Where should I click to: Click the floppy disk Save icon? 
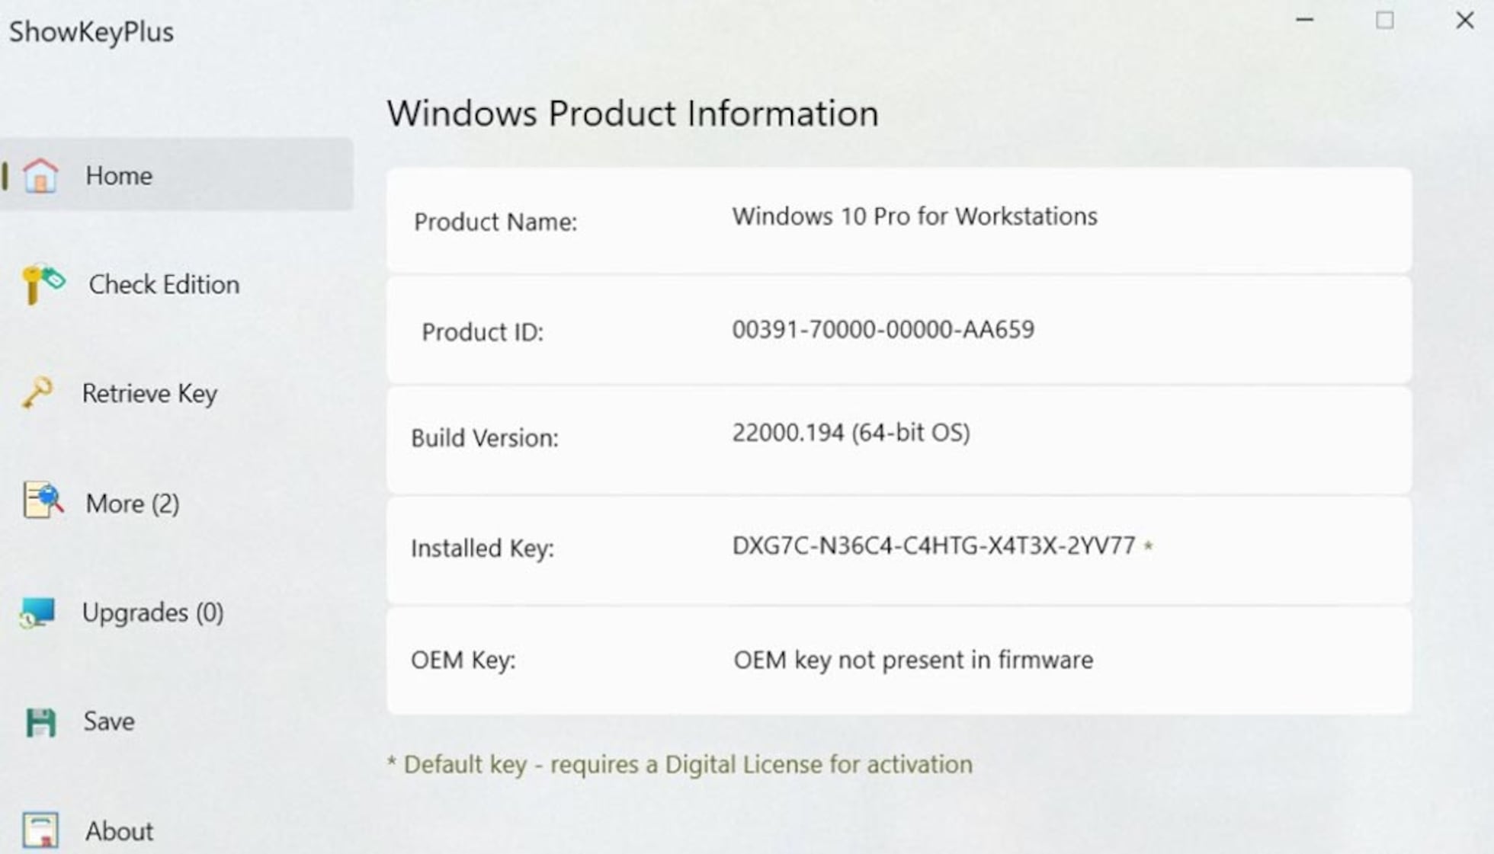(42, 721)
